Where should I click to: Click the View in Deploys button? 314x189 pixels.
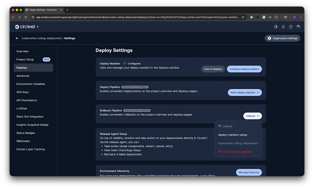coord(213,69)
